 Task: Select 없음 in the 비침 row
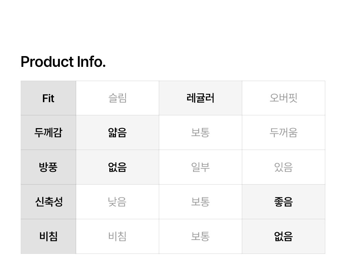283,237
